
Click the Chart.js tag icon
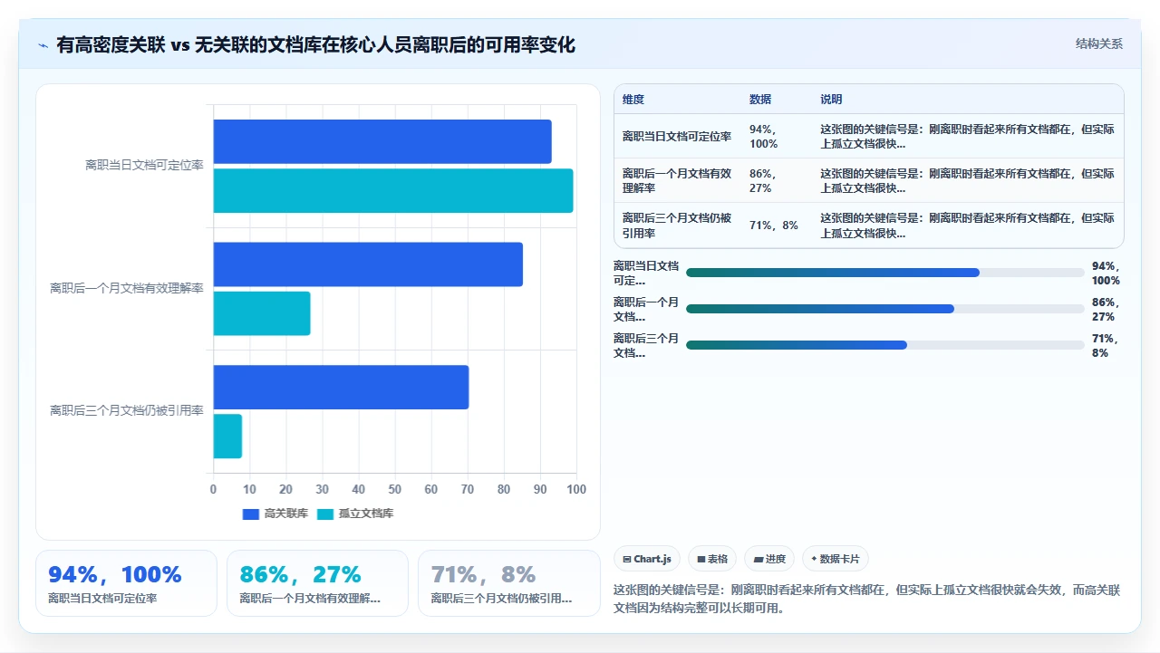click(627, 560)
